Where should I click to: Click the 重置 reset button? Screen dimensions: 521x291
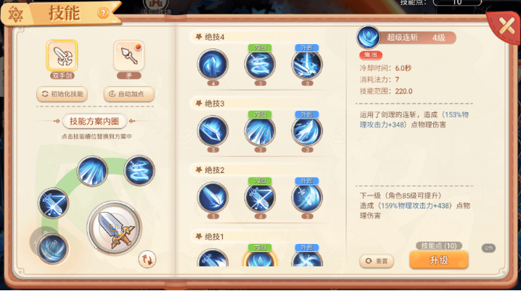[377, 261]
